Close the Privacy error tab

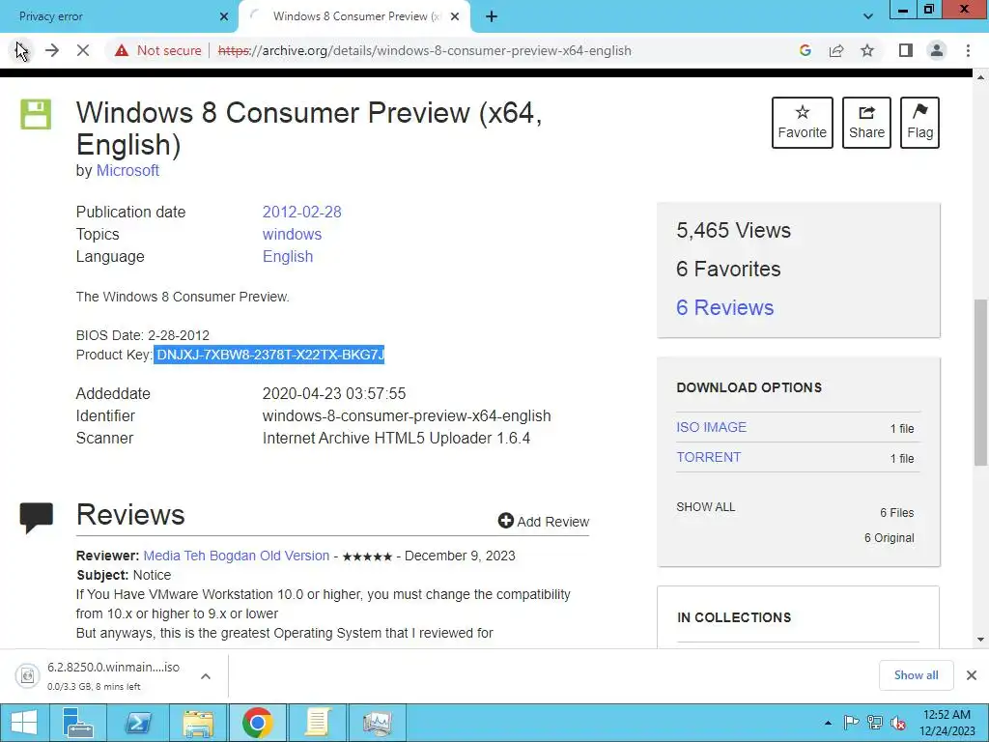tap(224, 16)
